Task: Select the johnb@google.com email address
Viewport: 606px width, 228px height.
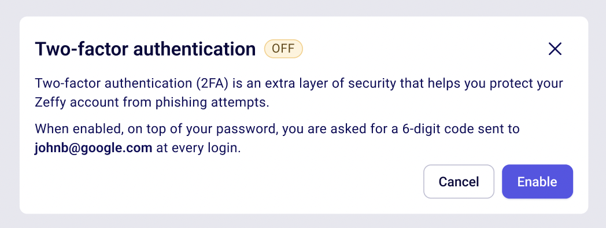Action: pyautogui.click(x=93, y=149)
